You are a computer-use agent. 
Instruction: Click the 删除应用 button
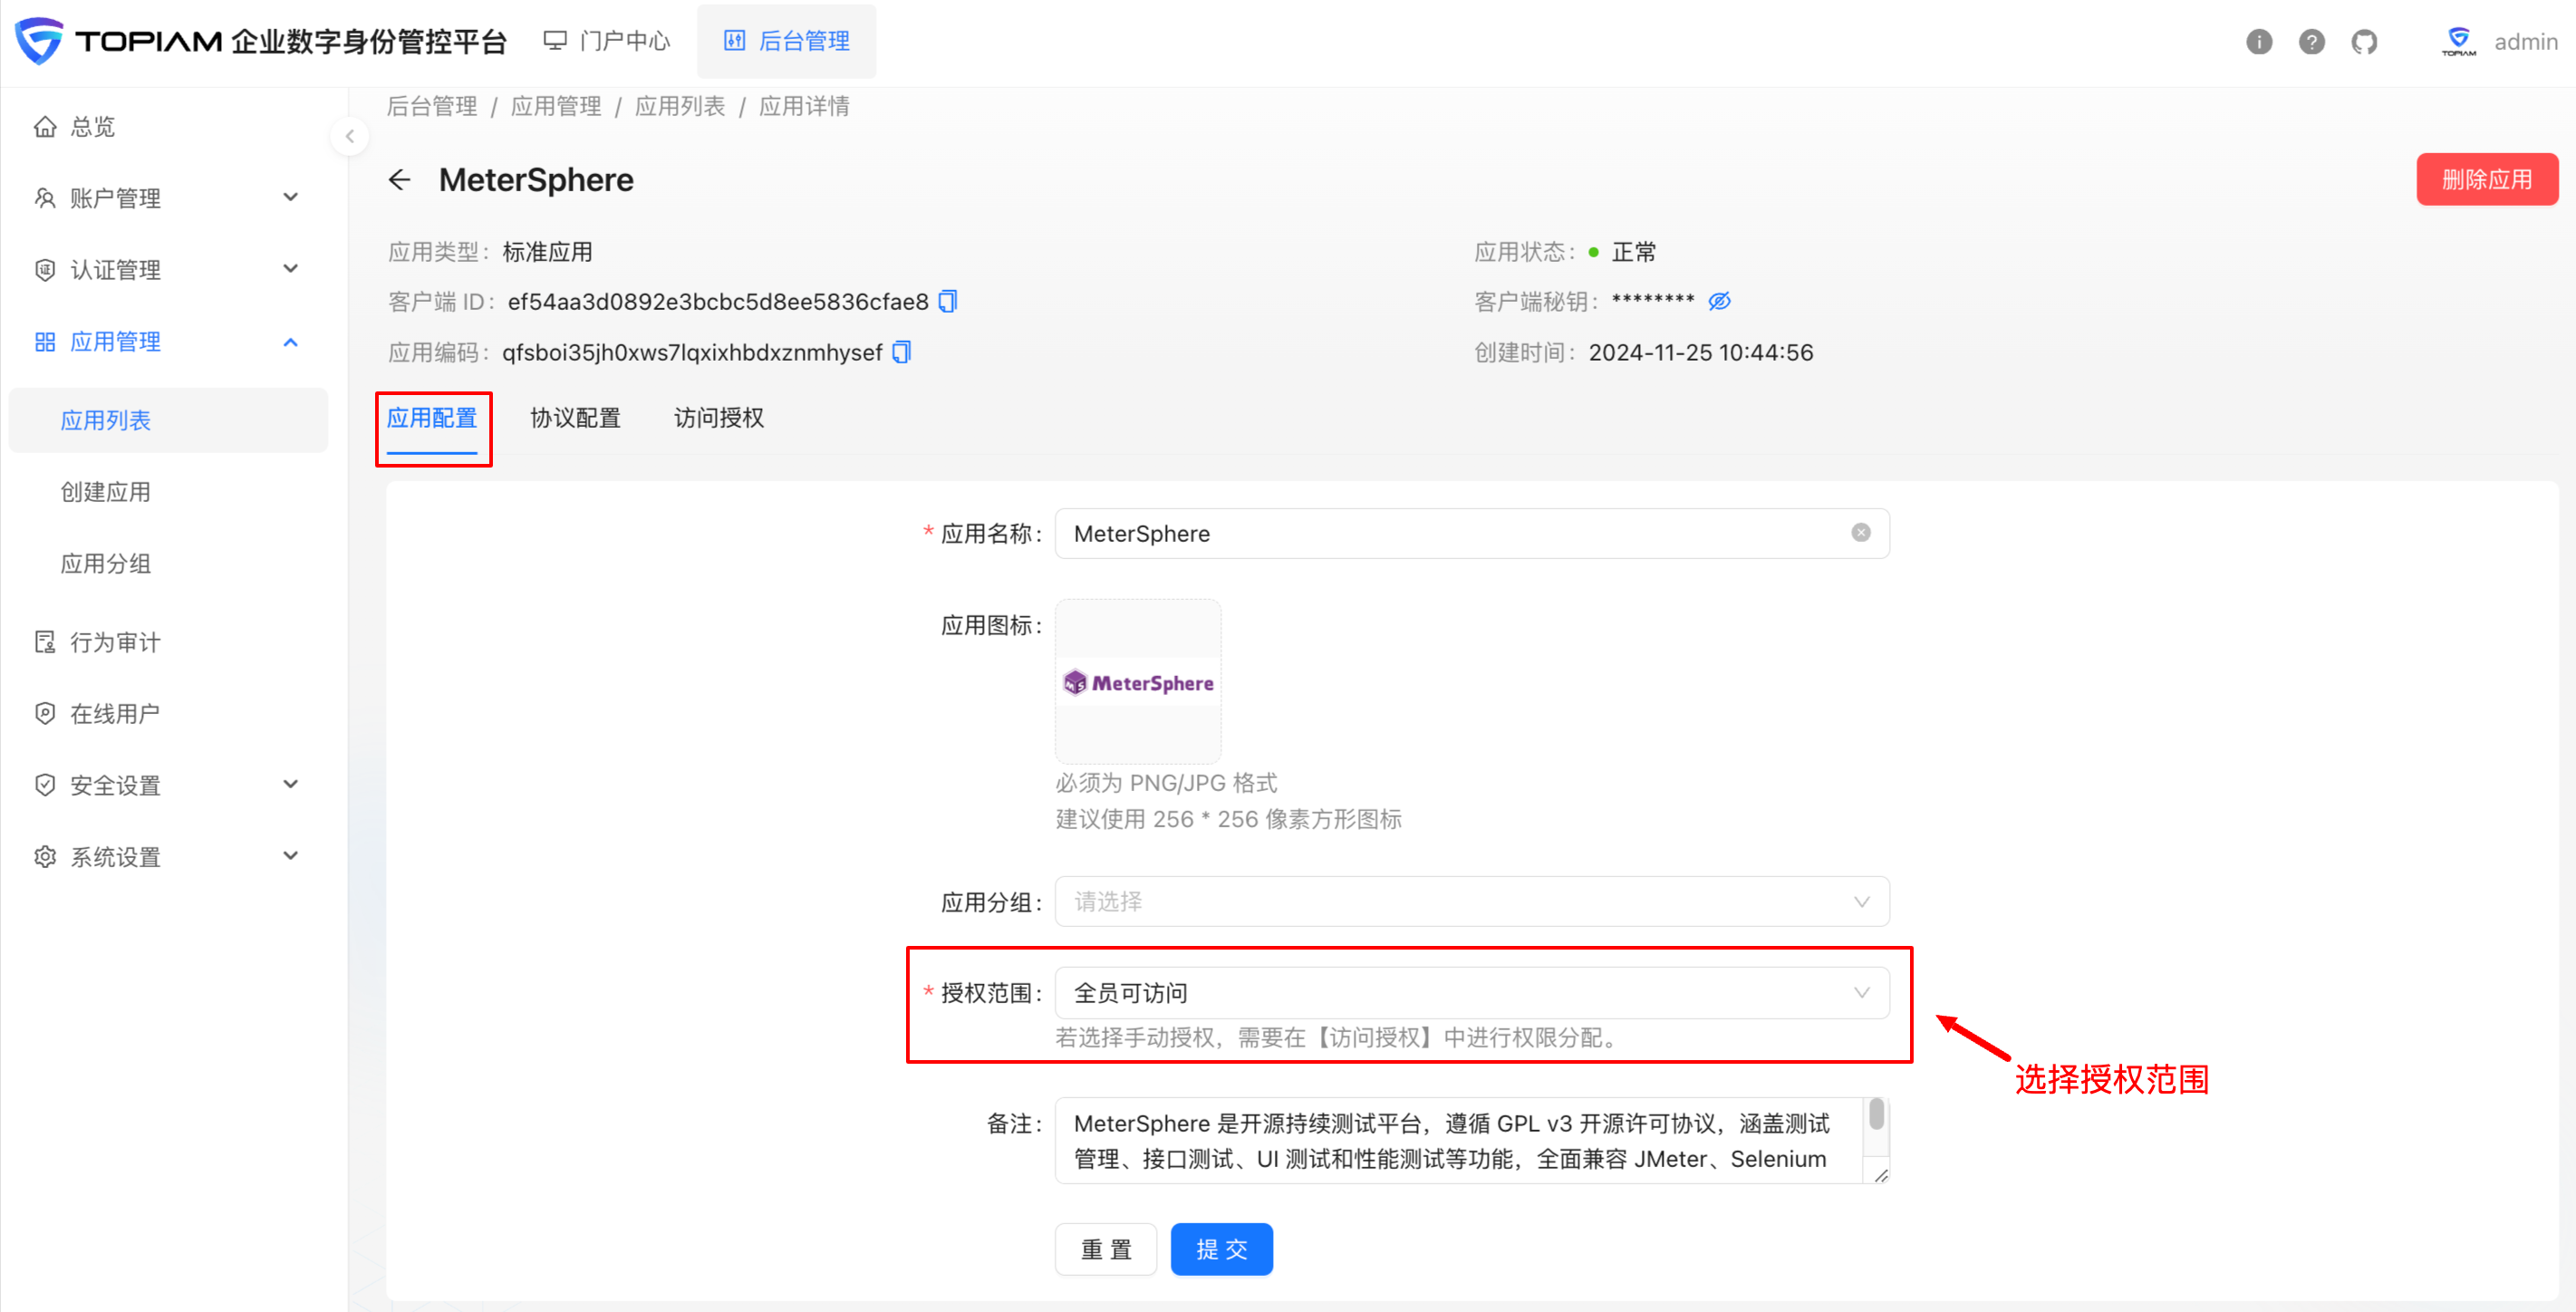point(2487,179)
